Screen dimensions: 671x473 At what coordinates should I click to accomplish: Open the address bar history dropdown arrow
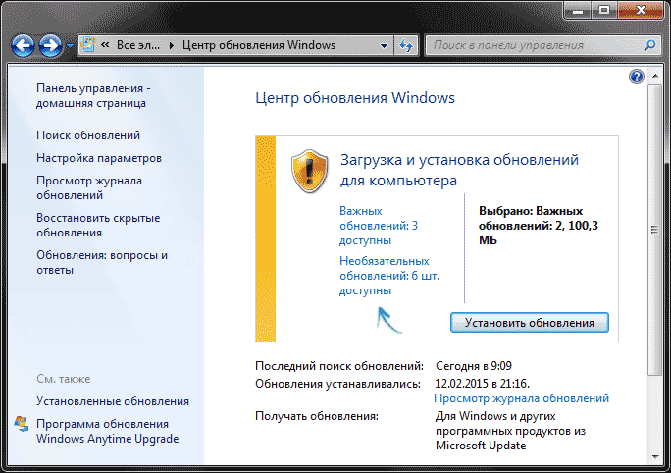pyautogui.click(x=384, y=45)
